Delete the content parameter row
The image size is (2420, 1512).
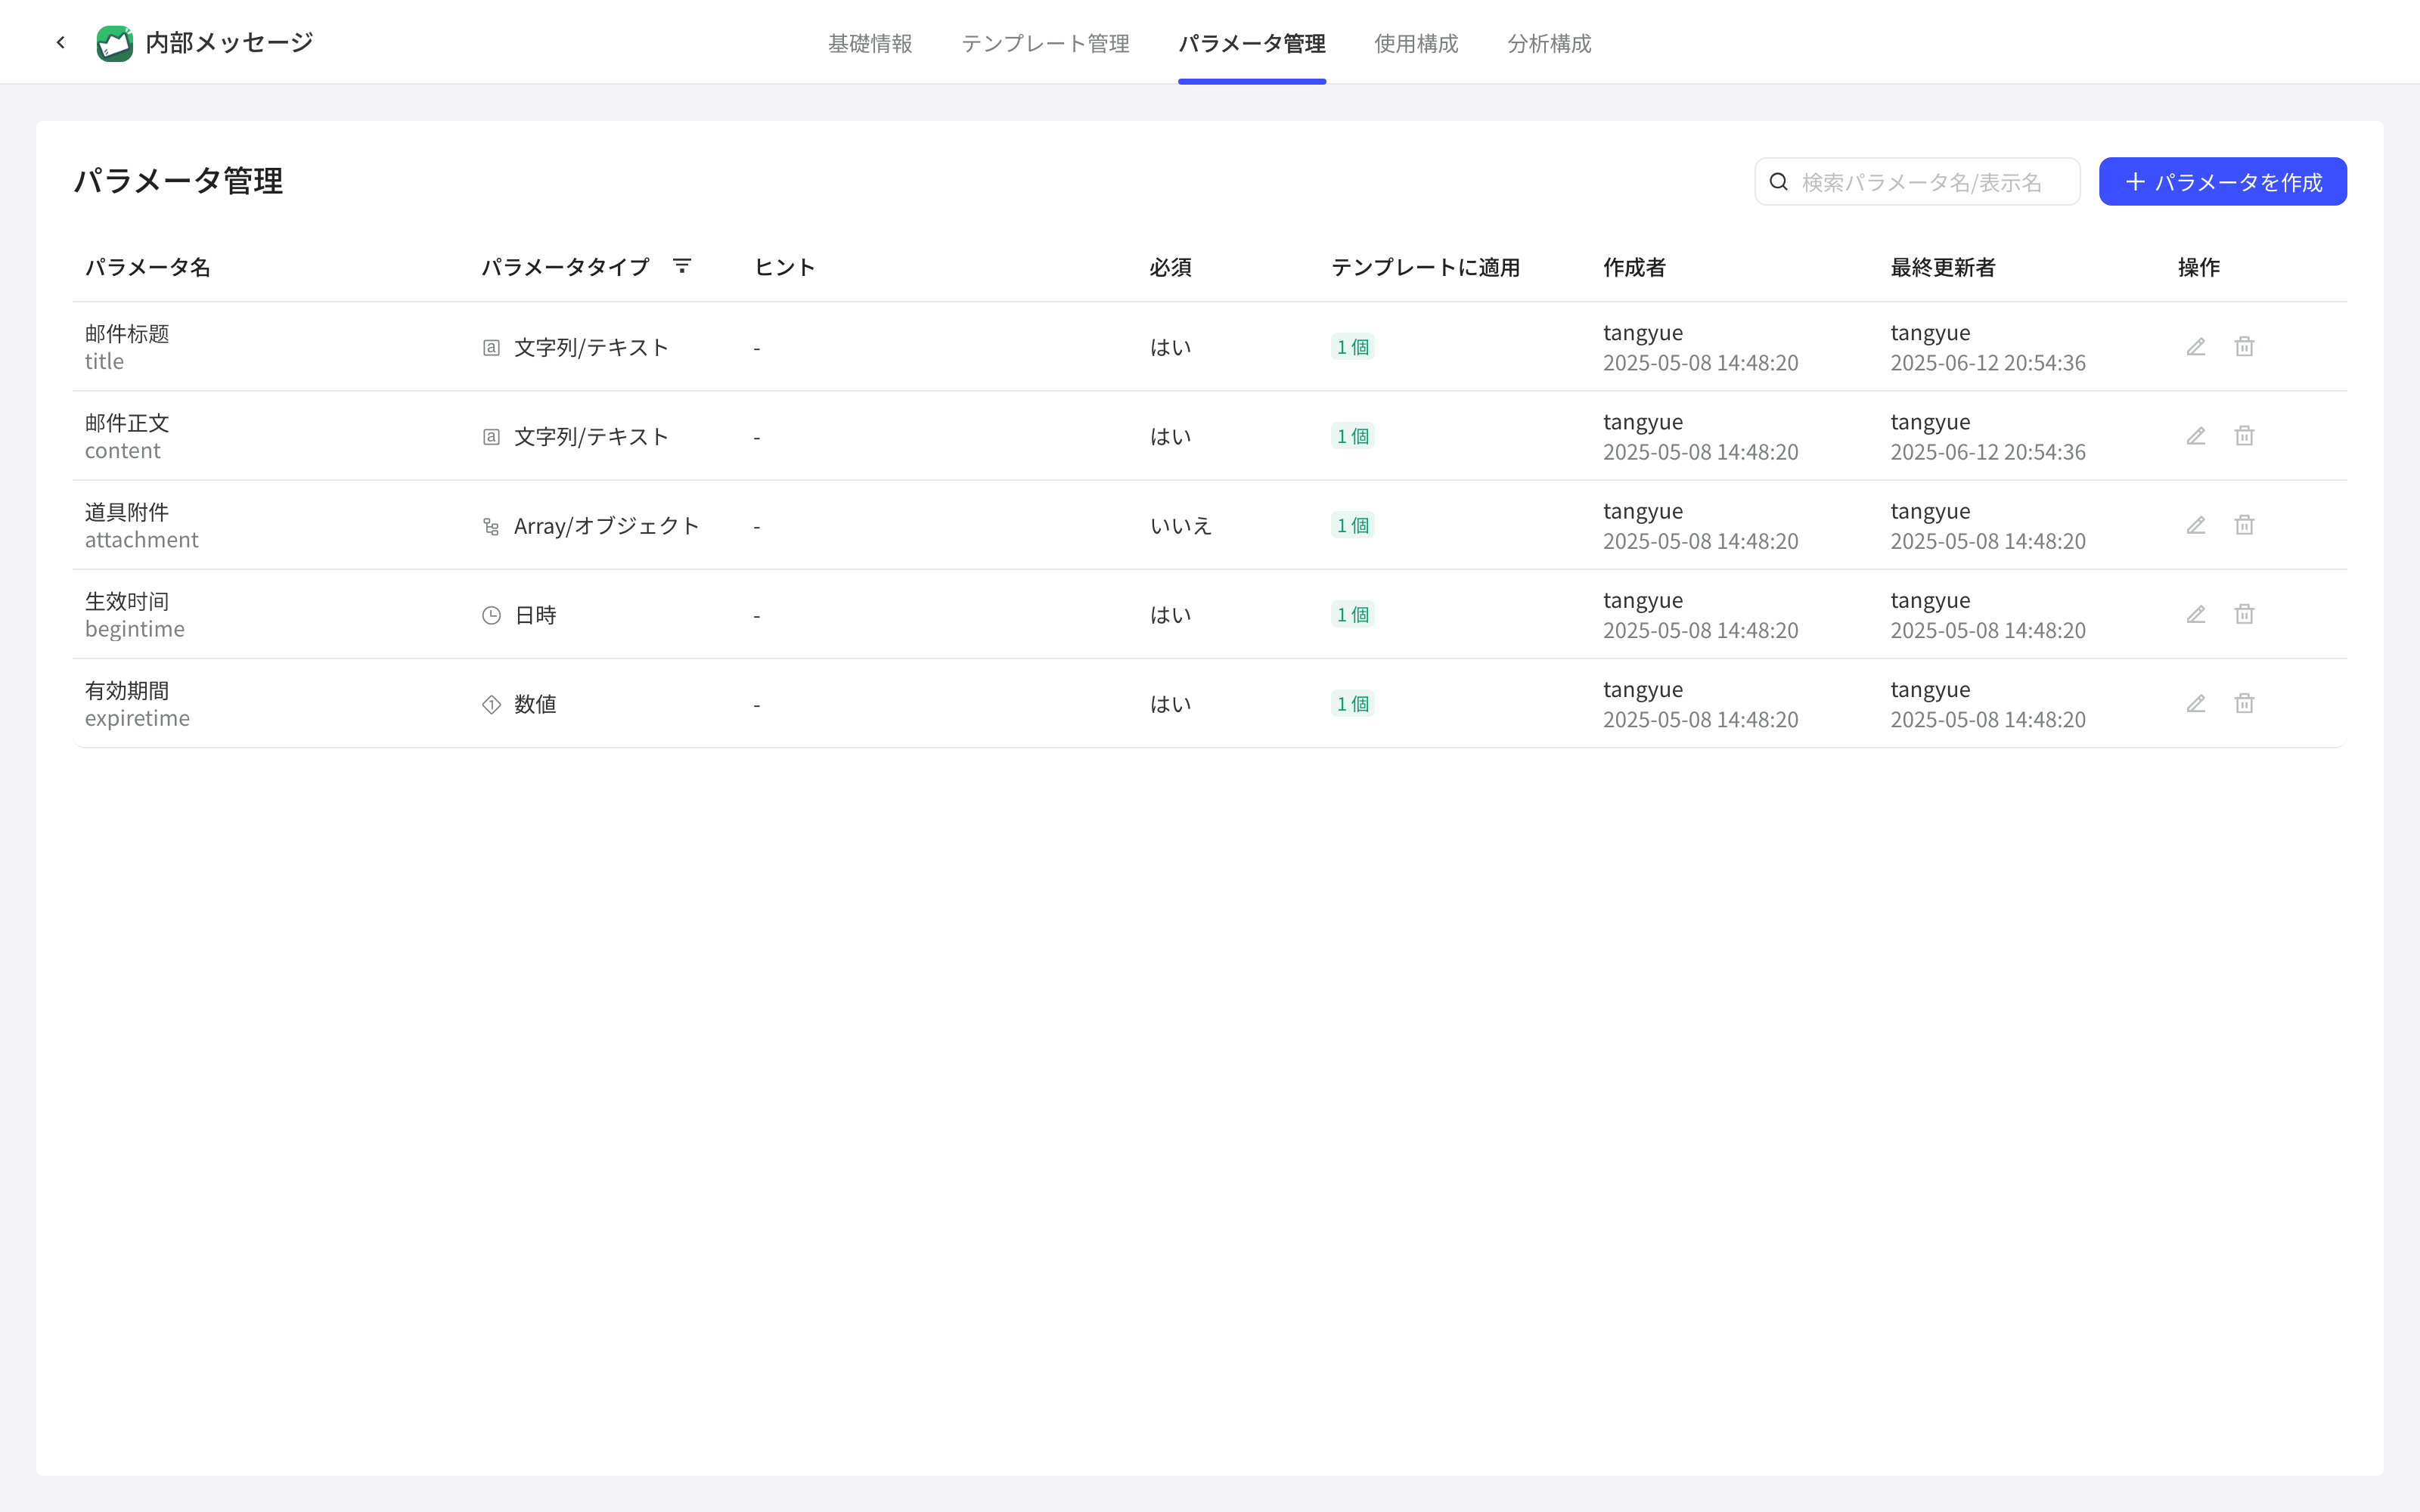click(x=2245, y=436)
